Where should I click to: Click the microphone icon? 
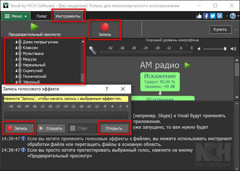pos(93,50)
